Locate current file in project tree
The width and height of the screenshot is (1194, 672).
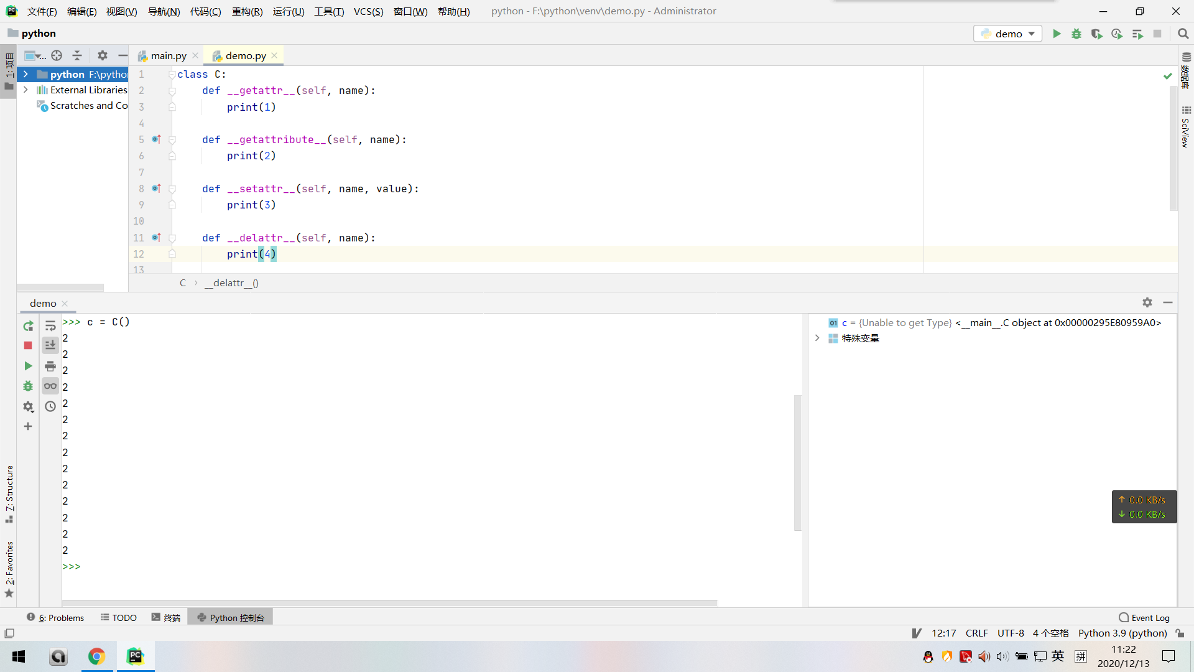57,55
